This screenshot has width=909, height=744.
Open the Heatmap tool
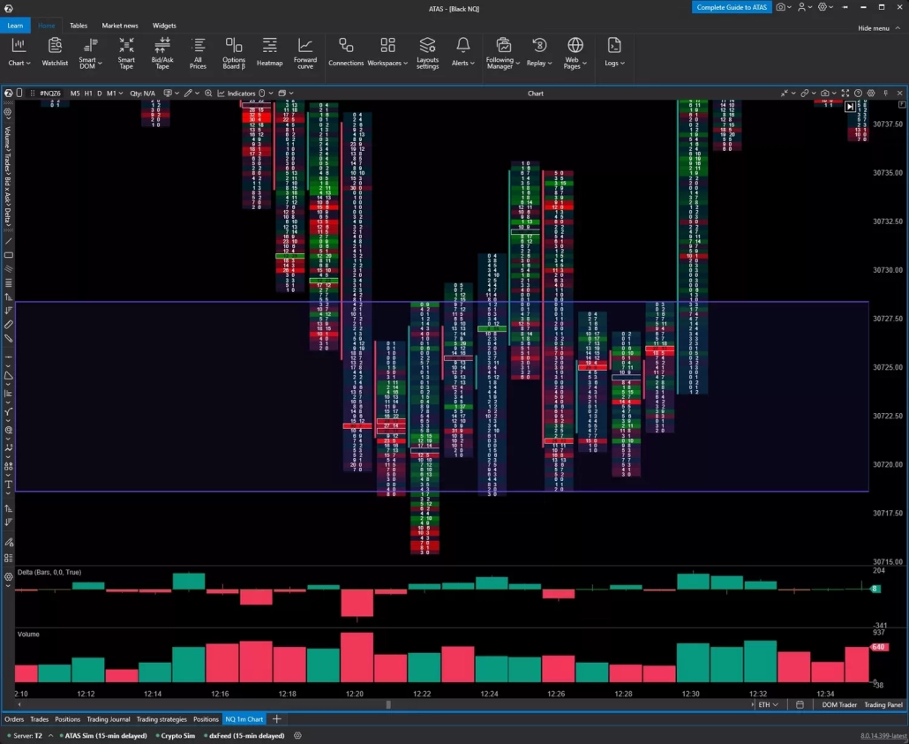tap(269, 52)
